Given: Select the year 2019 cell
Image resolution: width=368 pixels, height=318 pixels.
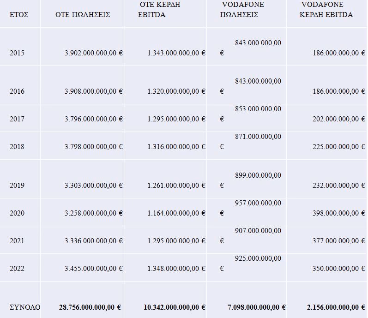Looking at the screenshot, I should (17, 186).
